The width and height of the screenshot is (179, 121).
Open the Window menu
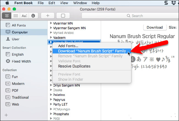coord(80,3)
